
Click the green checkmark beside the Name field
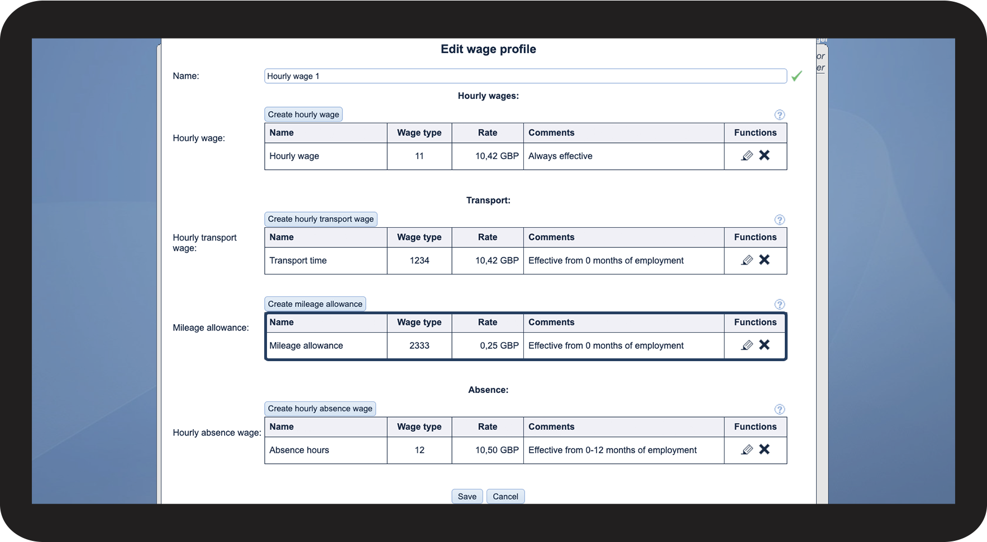(x=797, y=76)
